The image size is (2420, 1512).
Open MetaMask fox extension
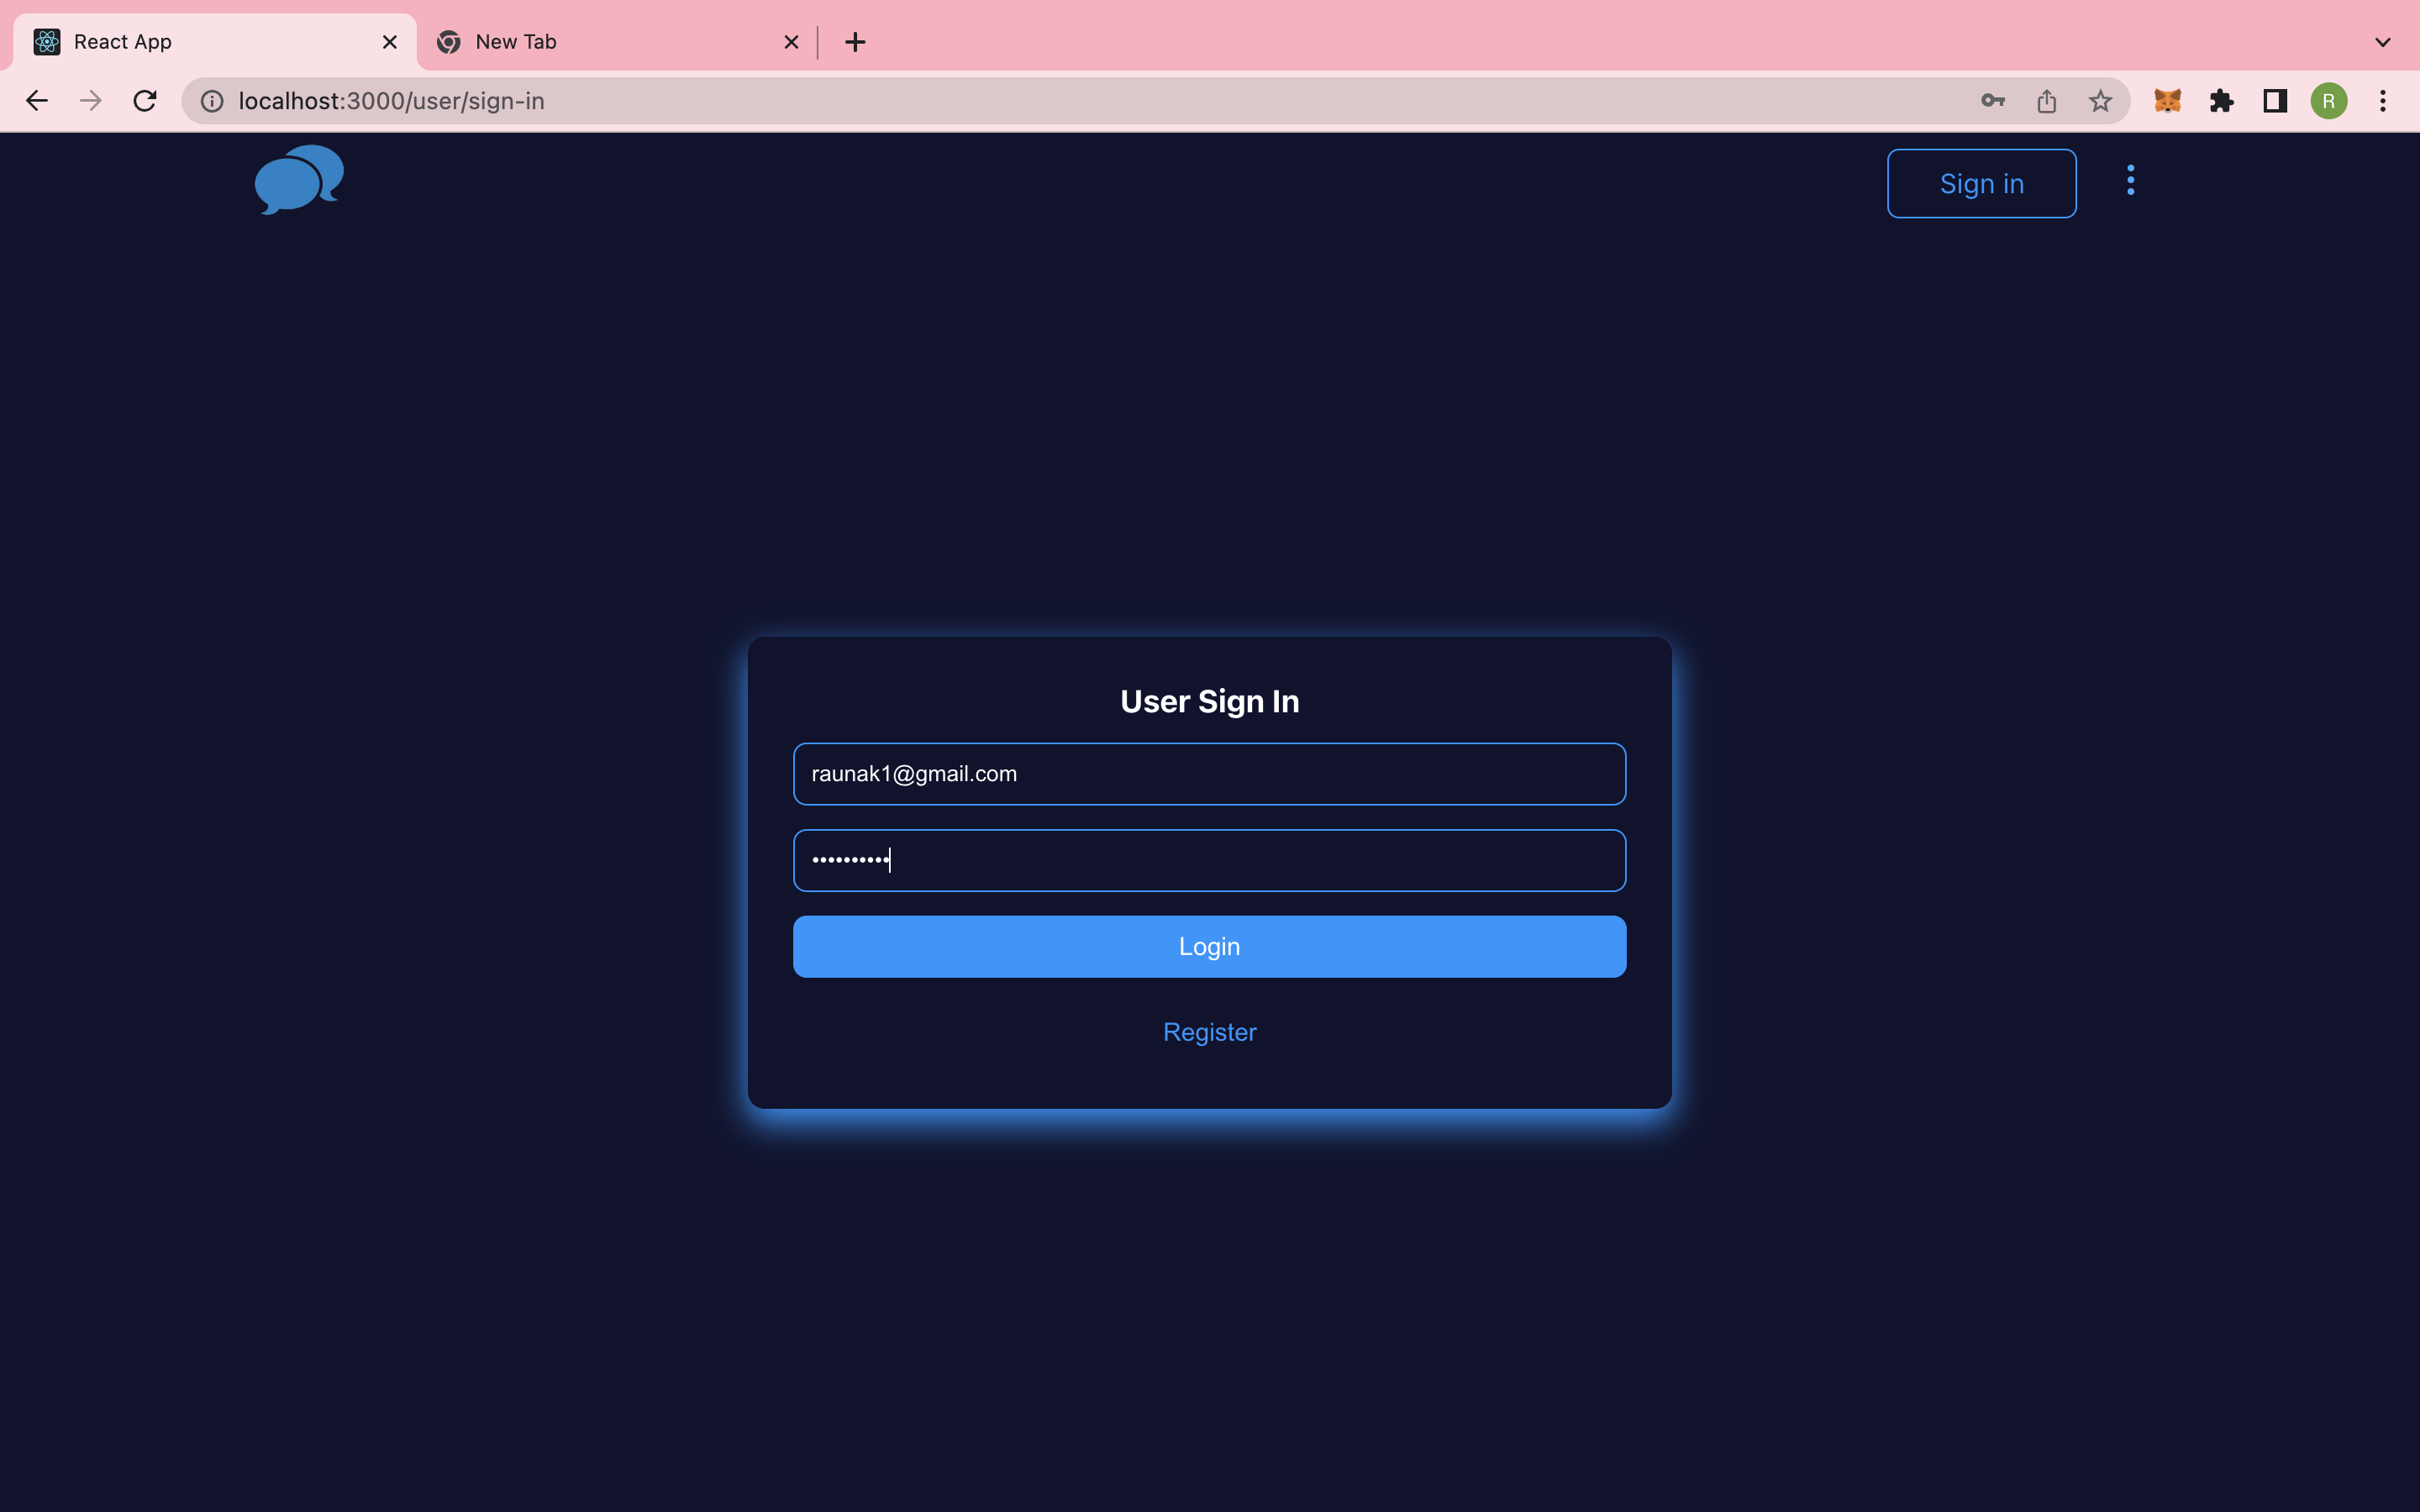click(2167, 101)
